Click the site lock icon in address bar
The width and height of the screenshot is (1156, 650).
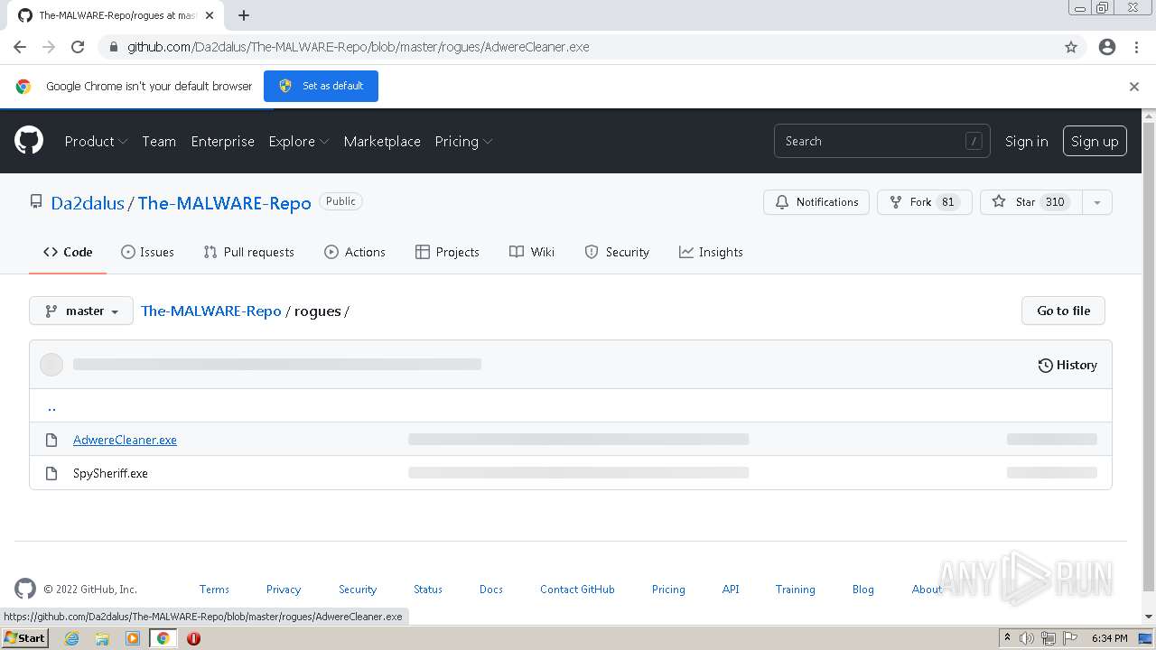coord(114,47)
